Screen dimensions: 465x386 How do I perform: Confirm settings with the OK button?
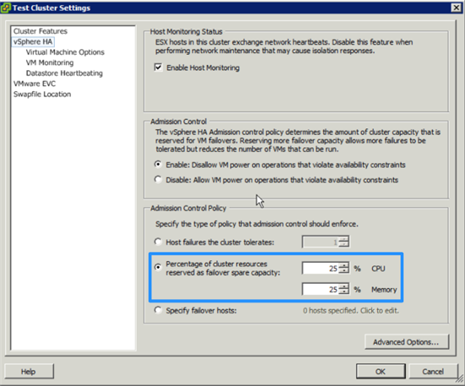tap(380, 371)
